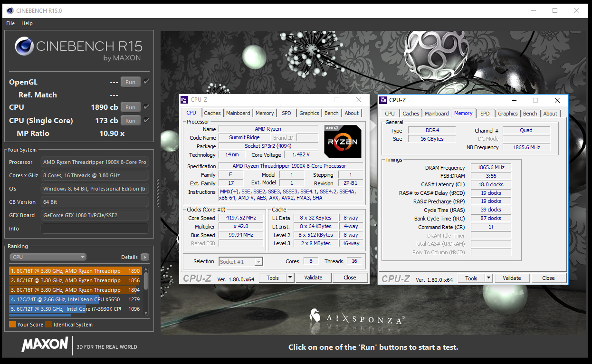Click the Cinebench icon in the title bar
This screenshot has width=592, height=364.
(x=10, y=10)
